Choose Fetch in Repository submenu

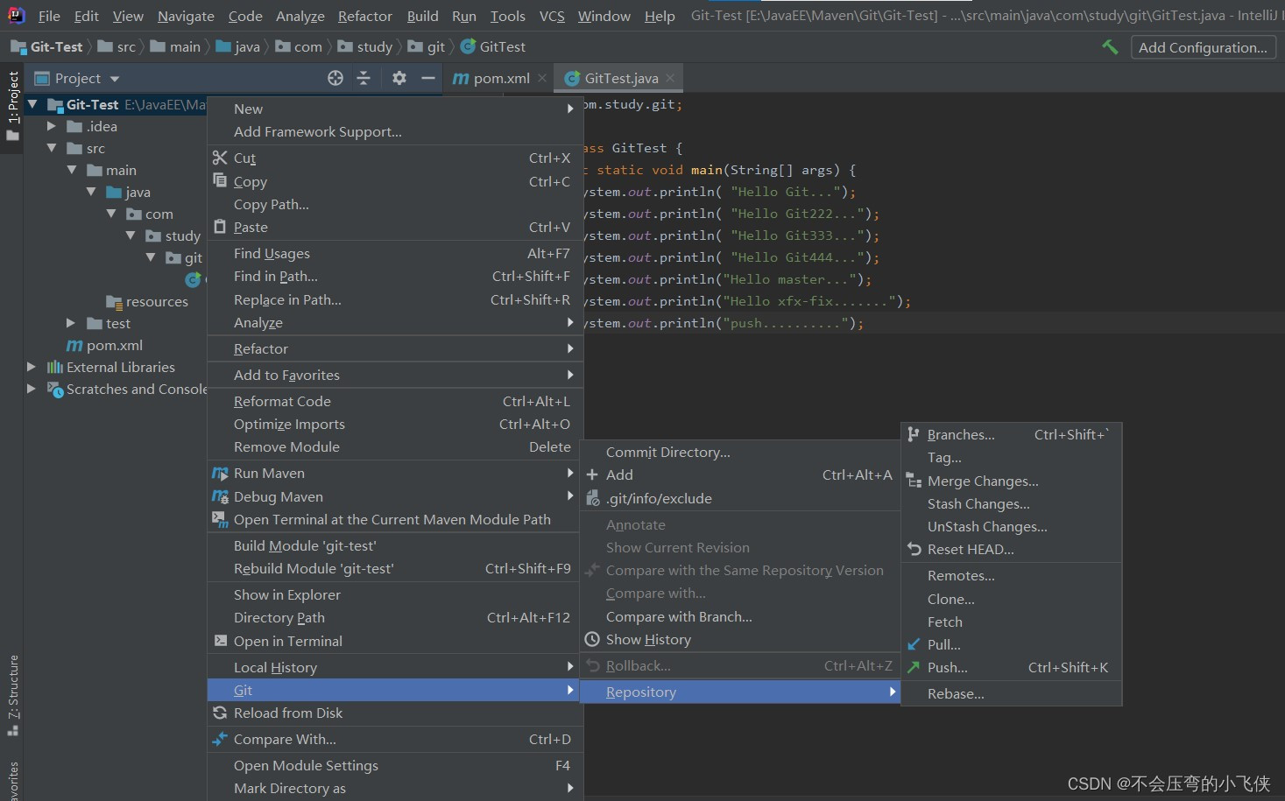click(1012, 622)
